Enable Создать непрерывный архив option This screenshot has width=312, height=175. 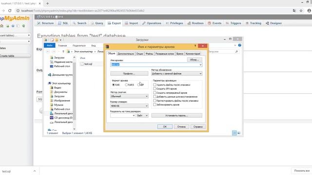click(155, 93)
